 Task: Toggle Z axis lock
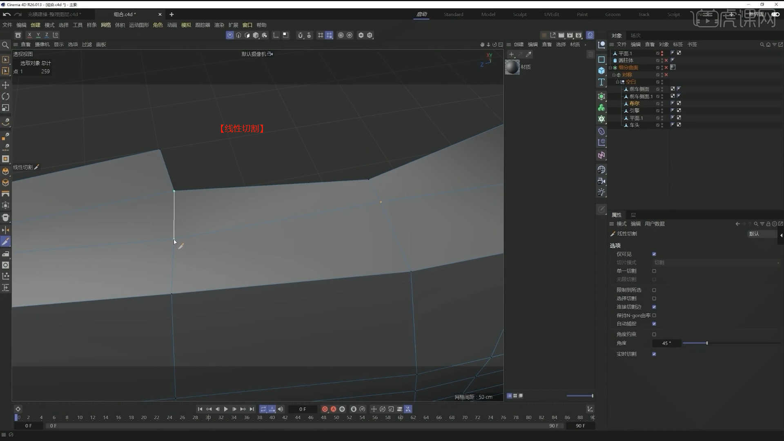coord(47,35)
